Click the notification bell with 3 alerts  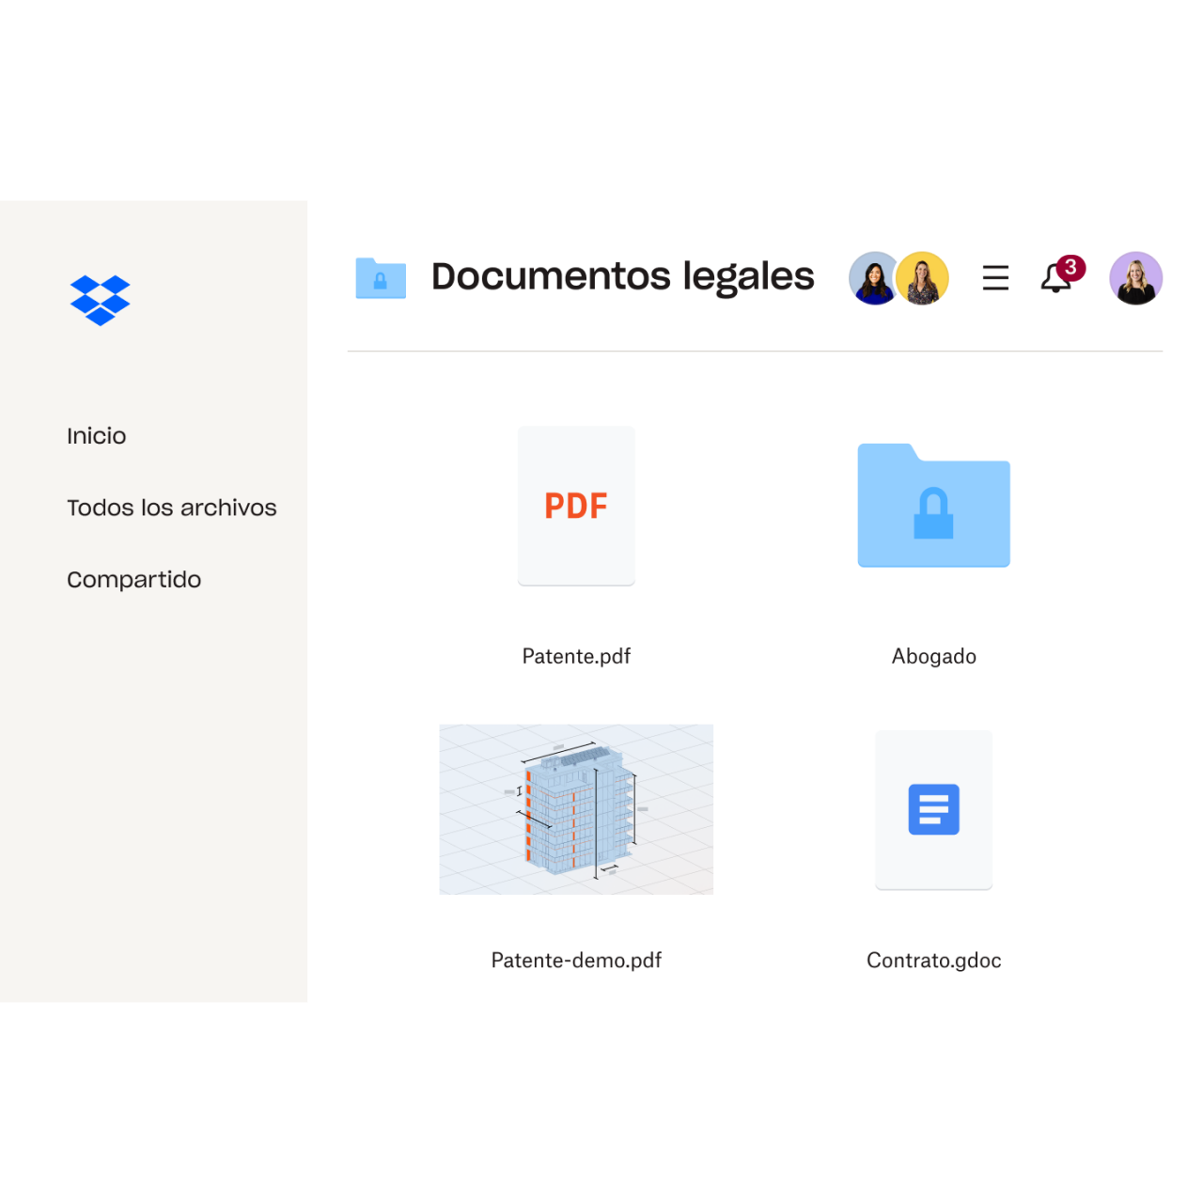click(x=1055, y=278)
